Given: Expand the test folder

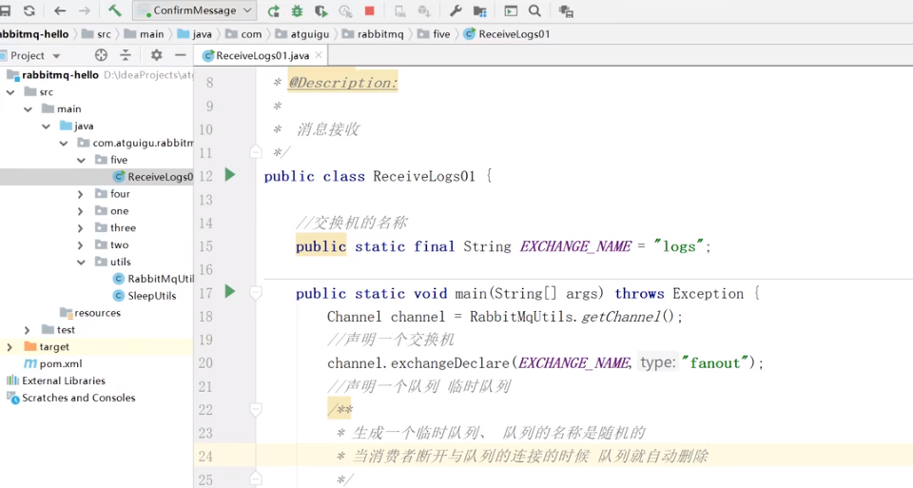Looking at the screenshot, I should tap(27, 329).
